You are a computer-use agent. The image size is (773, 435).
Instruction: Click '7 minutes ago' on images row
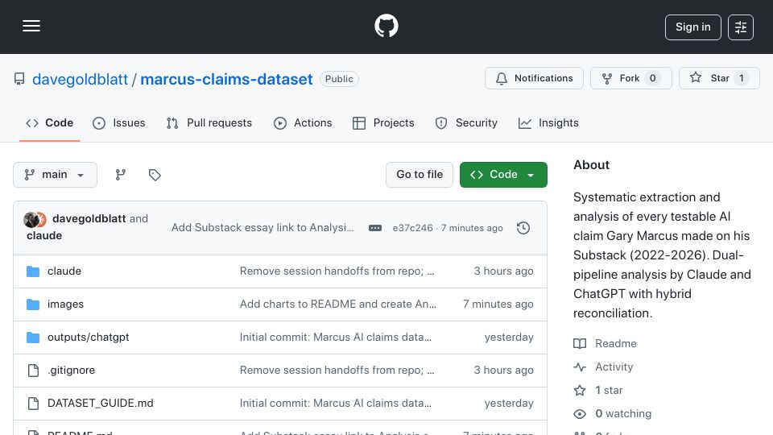coord(498,304)
